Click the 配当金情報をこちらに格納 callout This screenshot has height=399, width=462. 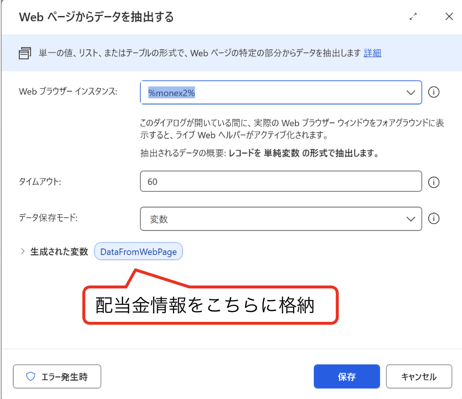pos(210,305)
